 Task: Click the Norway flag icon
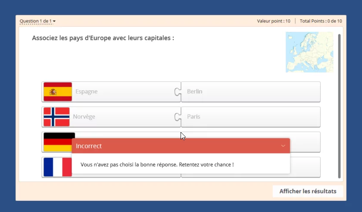click(56, 117)
